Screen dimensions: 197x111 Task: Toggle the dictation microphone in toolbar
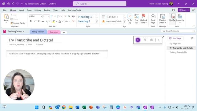(x=138, y=40)
